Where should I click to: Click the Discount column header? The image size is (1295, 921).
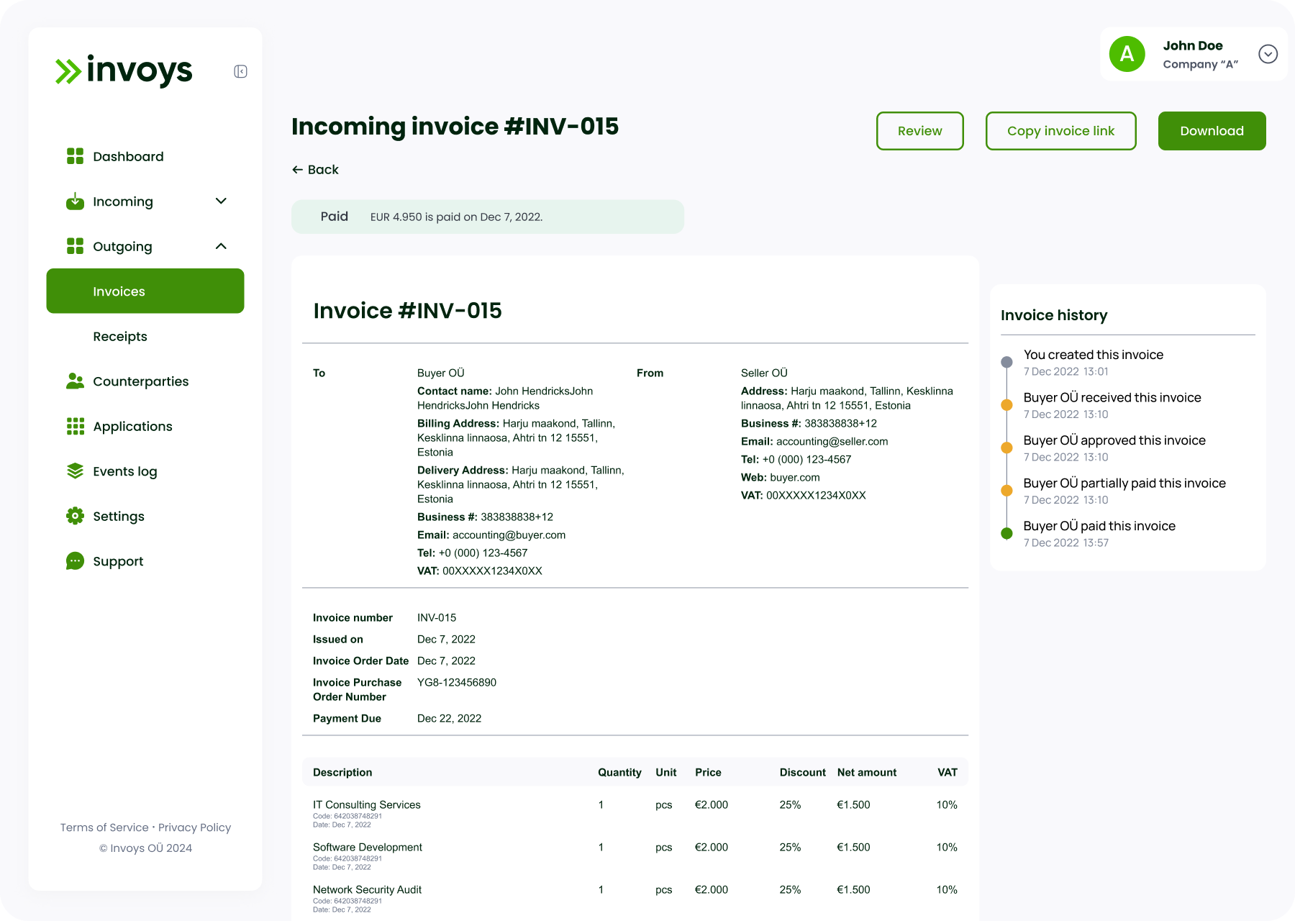pyautogui.click(x=802, y=772)
